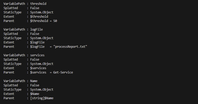Click the "$threshold" Extent value

(39, 17)
